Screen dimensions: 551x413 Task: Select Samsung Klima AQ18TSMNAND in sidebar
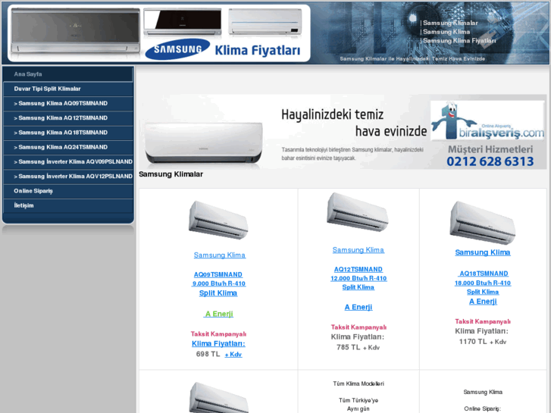[67, 133]
